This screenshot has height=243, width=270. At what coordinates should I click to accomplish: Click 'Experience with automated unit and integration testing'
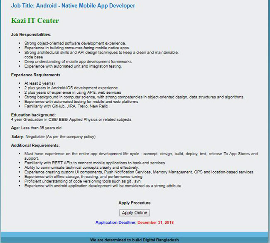click(x=73, y=66)
